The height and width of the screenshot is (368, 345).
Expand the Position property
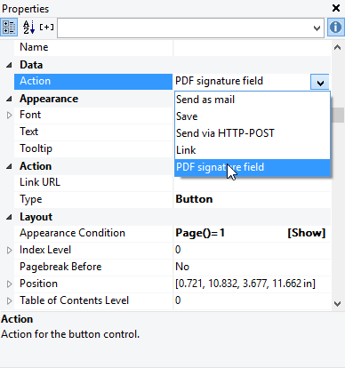pos(9,284)
